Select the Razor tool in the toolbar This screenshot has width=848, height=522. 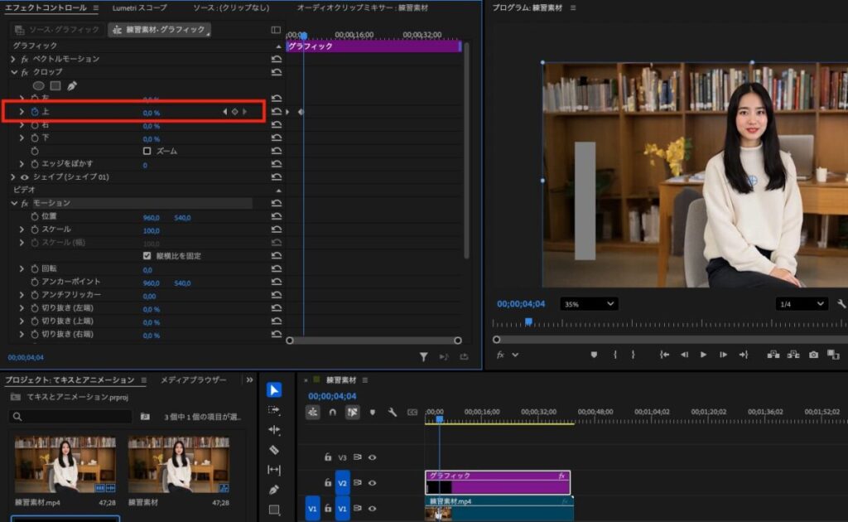274,450
